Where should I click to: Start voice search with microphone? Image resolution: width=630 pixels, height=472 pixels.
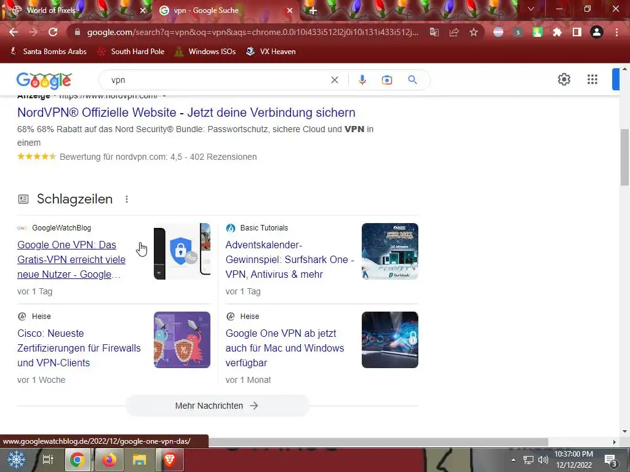[362, 80]
